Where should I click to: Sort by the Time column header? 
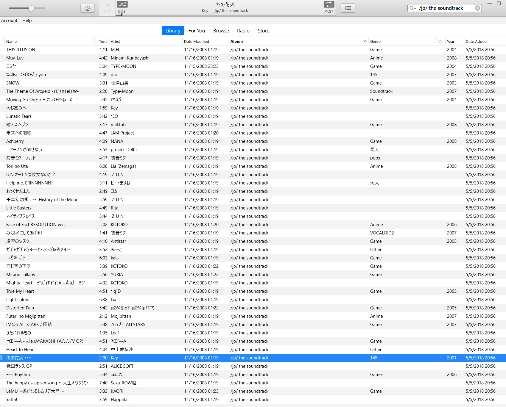click(x=103, y=41)
